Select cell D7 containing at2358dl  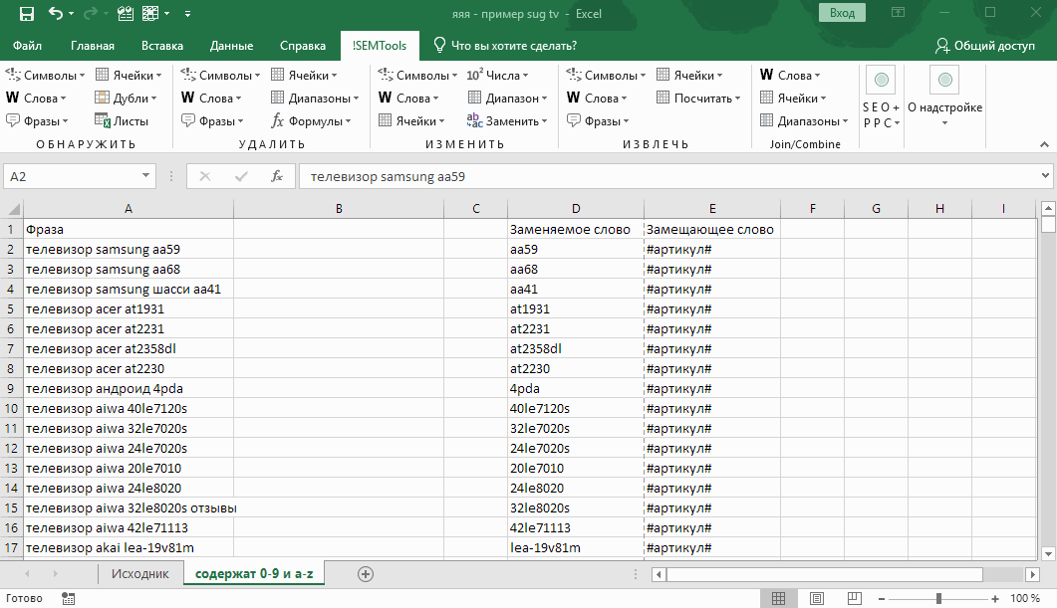[x=576, y=348]
